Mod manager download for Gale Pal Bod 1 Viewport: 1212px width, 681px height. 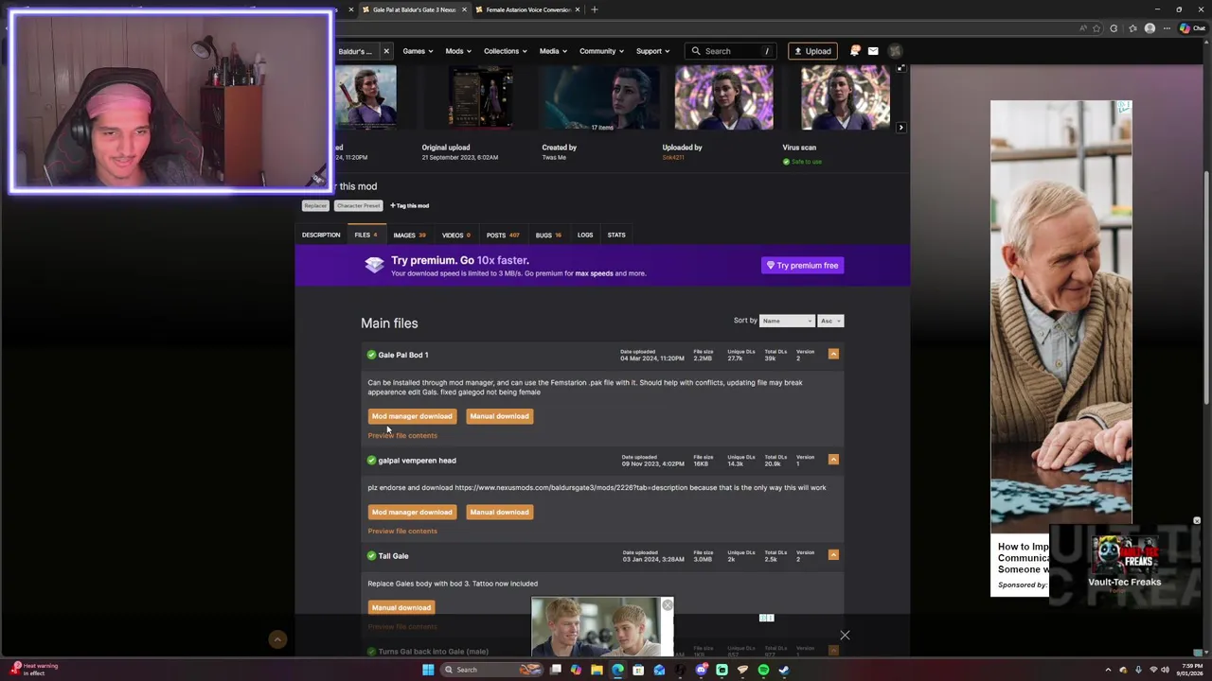click(x=412, y=416)
